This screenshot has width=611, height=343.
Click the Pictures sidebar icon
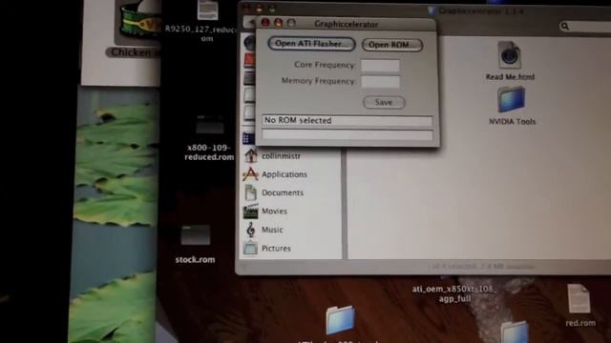(250, 248)
